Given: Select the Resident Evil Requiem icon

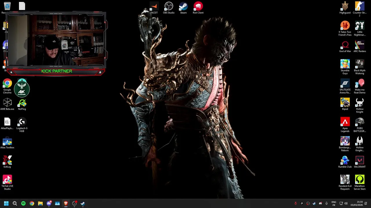Looking at the screenshot, I should pos(345,183).
